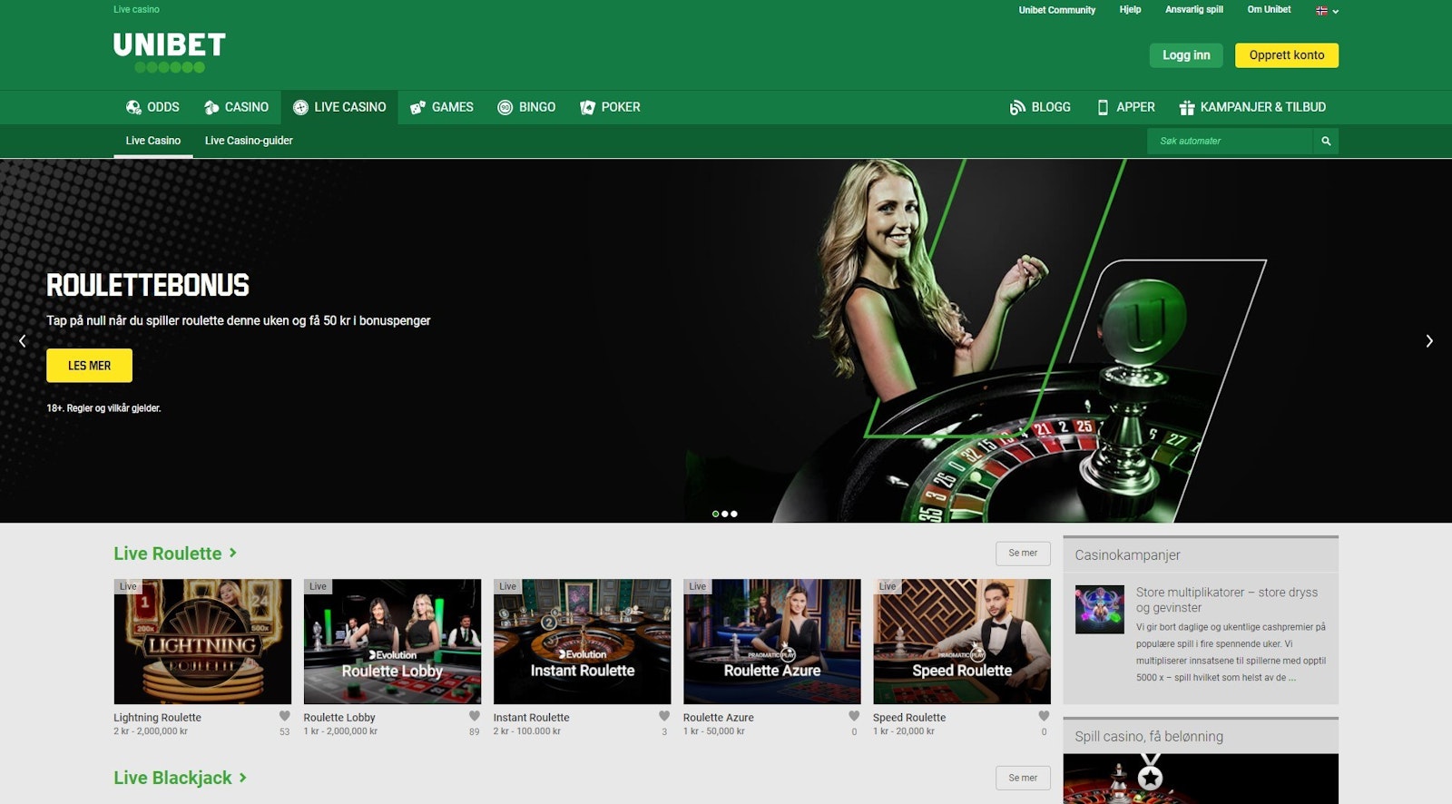The width and height of the screenshot is (1452, 804).
Task: Open Games dice icon
Action: click(417, 107)
